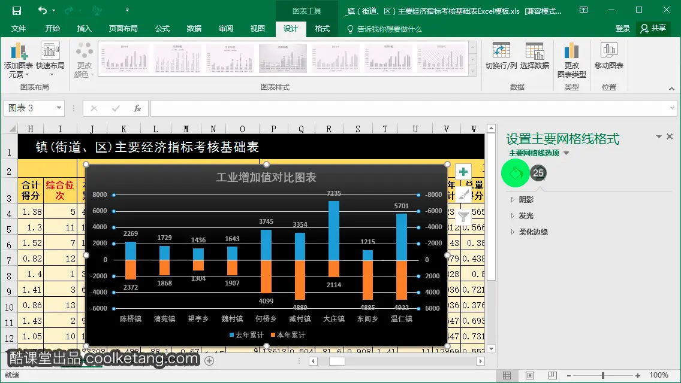The image size is (681, 383).
Task: Open the 快速布局 dropdown
Action: [50, 60]
